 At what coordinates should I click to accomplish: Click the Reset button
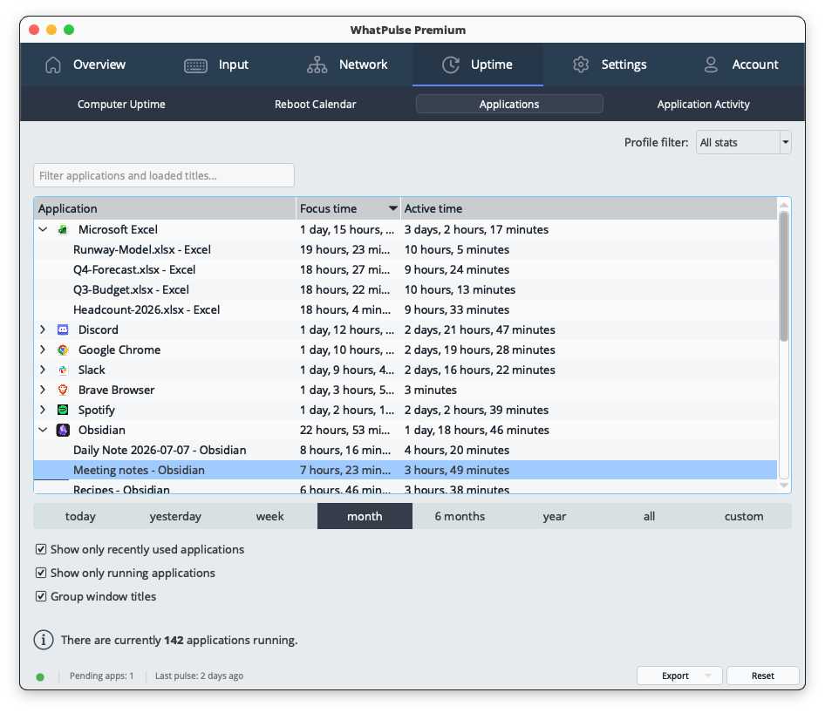click(x=762, y=676)
